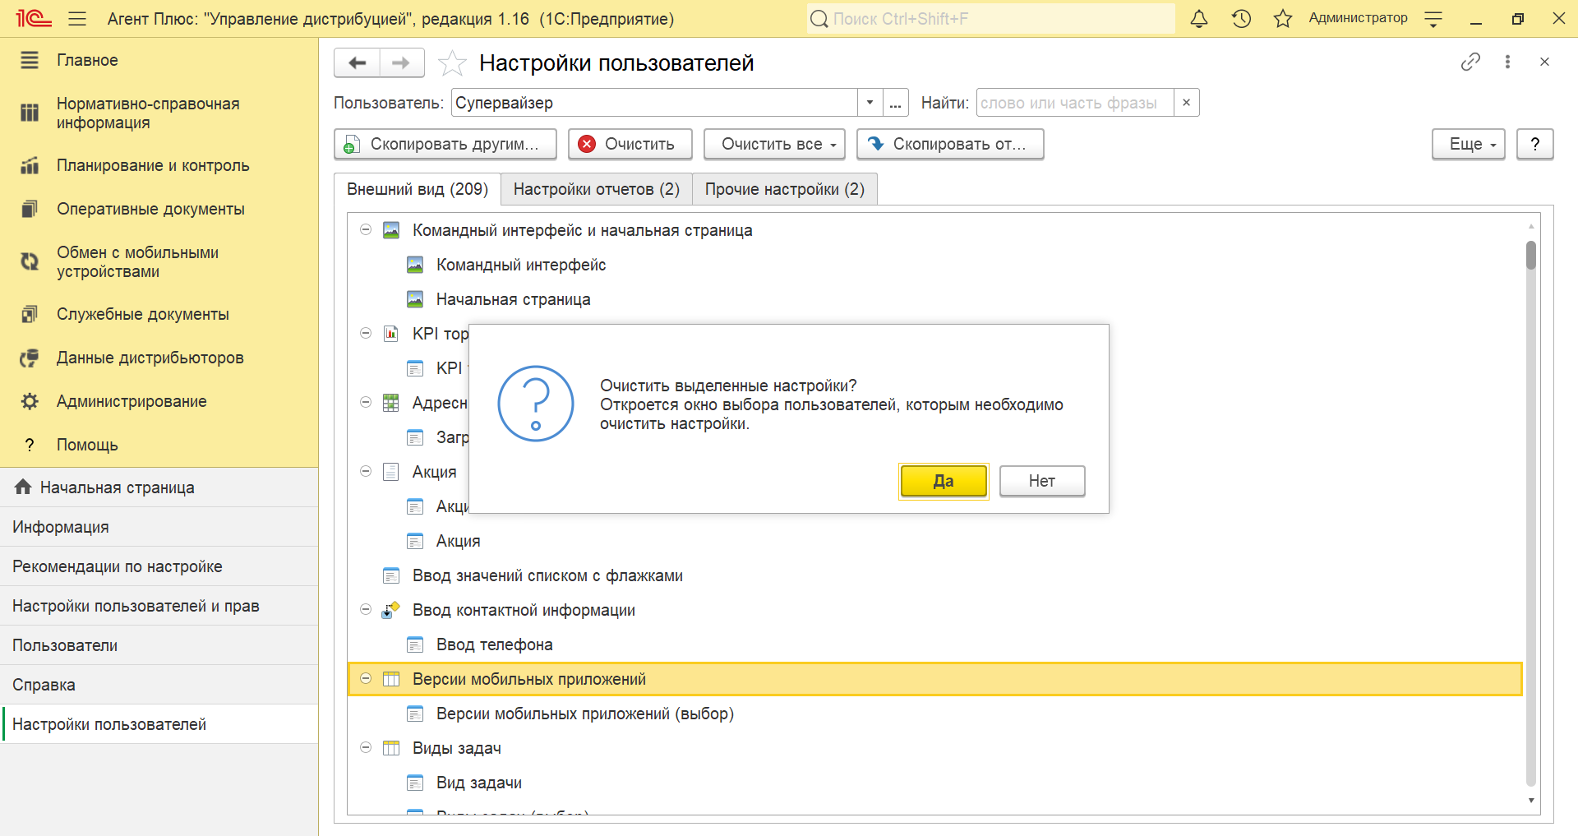Click scrollbar down arrow of settings list
This screenshot has height=836, width=1578.
pyautogui.click(x=1530, y=801)
